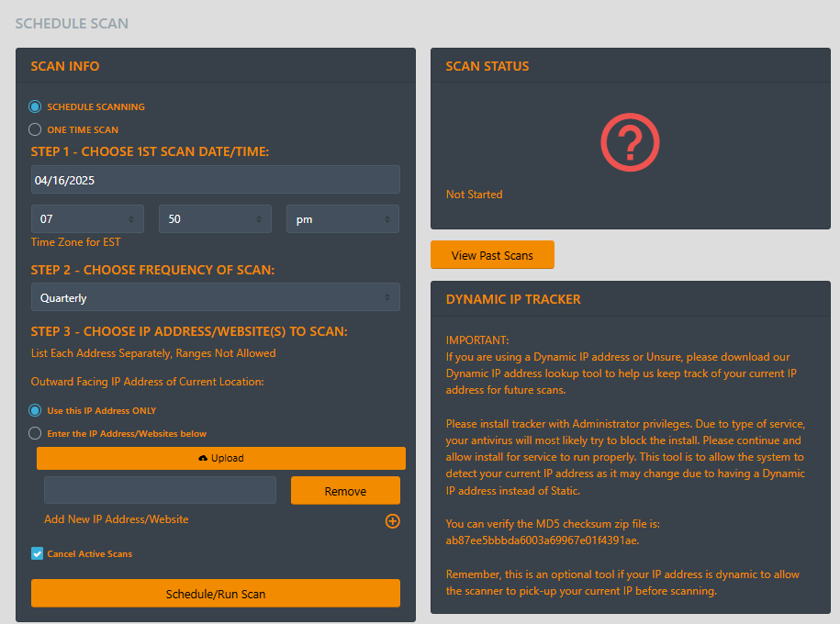
Task: Open the hour dropdown showing 07
Action: (87, 219)
